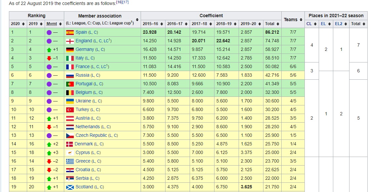Viewport: 371px width, 192px height.
Task: Sort by the CL places column
Action: pos(315,24)
